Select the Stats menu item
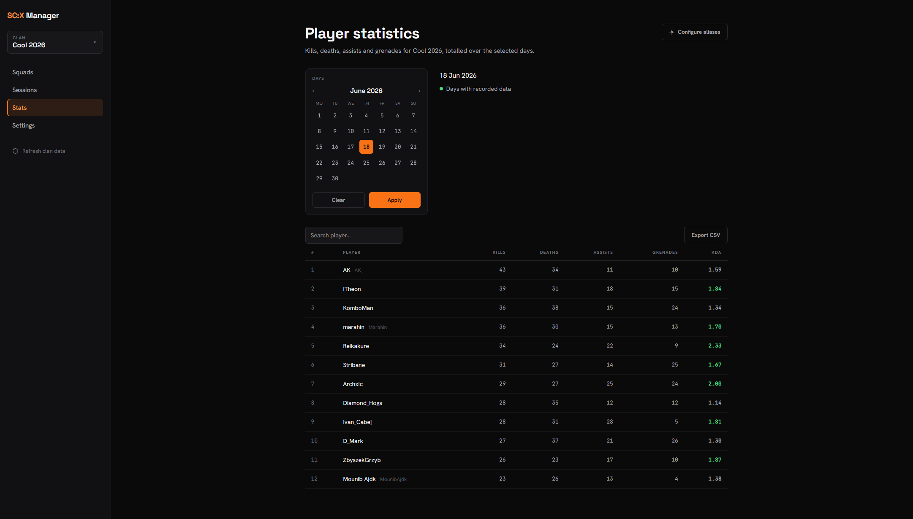Image resolution: width=913 pixels, height=519 pixels. pyautogui.click(x=55, y=108)
